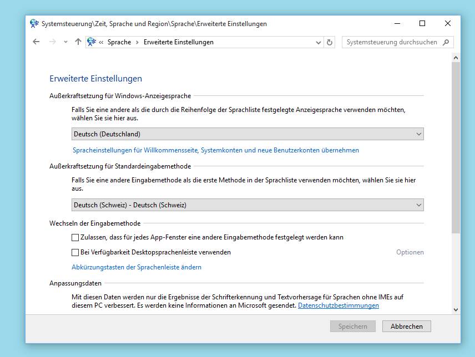
Task: Check the desktop language bar option
Action: [74, 252]
